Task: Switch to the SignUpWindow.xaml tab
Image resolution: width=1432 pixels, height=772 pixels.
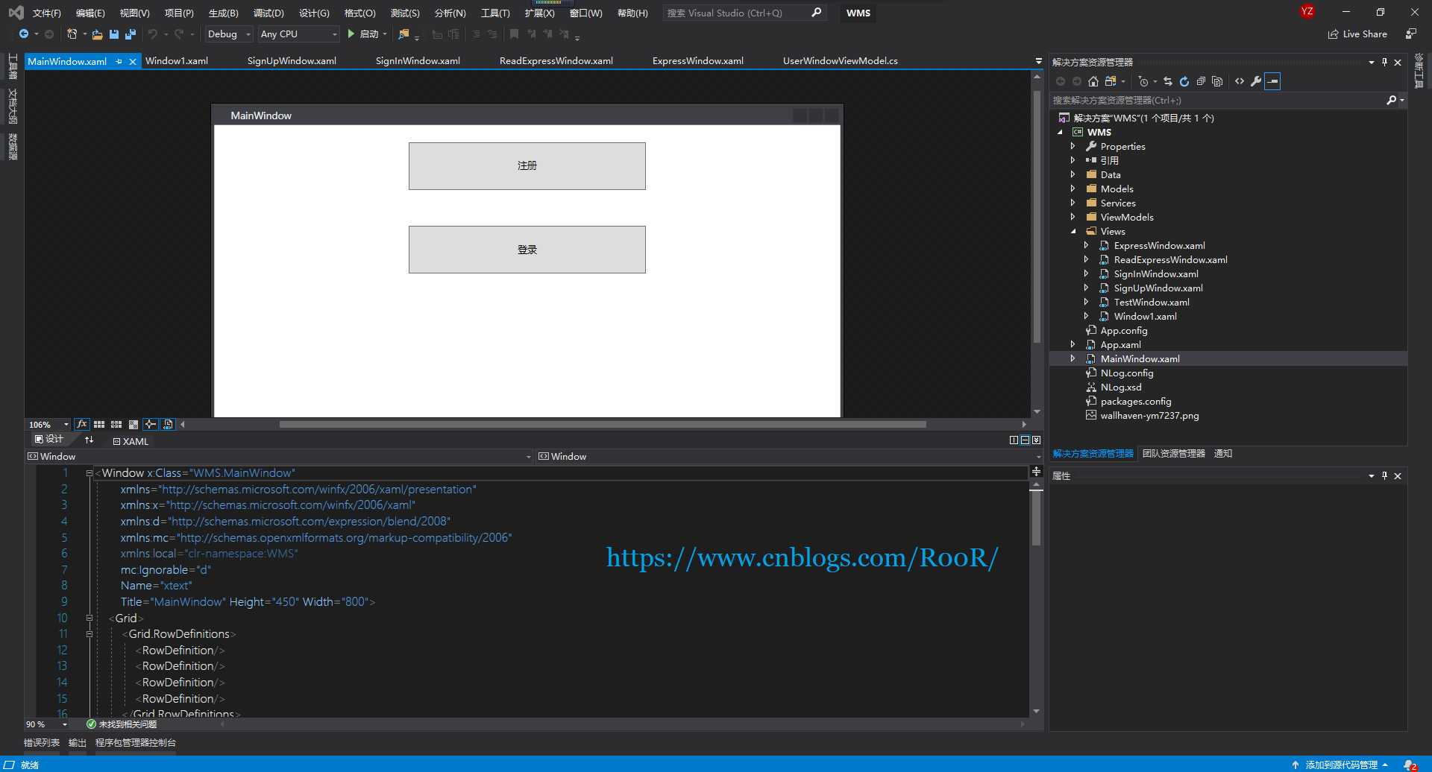Action: pos(292,61)
